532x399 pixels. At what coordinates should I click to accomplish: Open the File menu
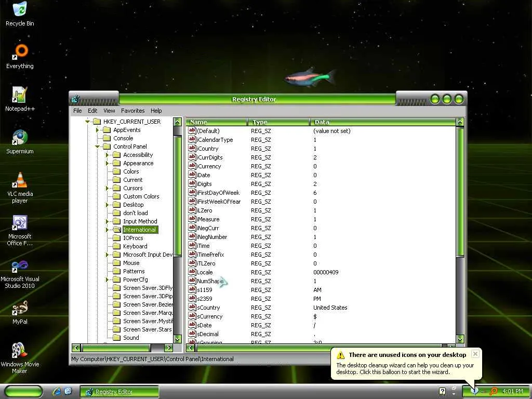pyautogui.click(x=77, y=111)
